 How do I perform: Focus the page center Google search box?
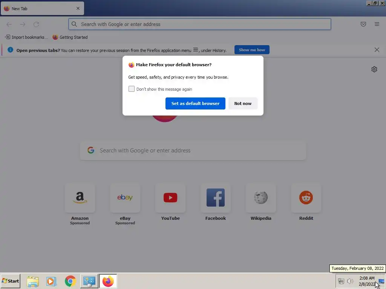tap(193, 151)
